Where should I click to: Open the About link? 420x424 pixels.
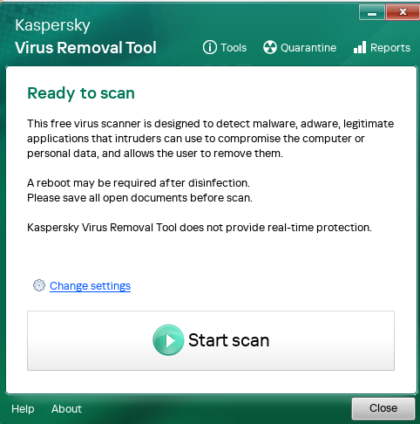point(66,409)
